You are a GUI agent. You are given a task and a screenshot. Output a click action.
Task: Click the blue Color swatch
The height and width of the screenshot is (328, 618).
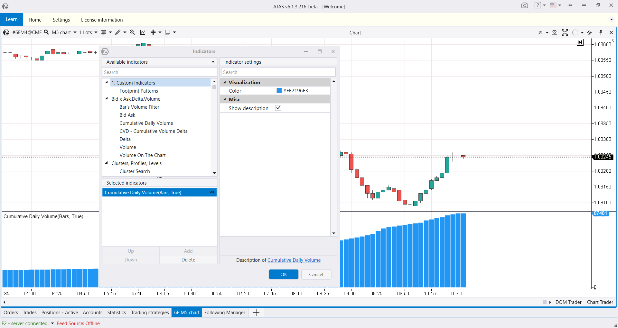(279, 91)
